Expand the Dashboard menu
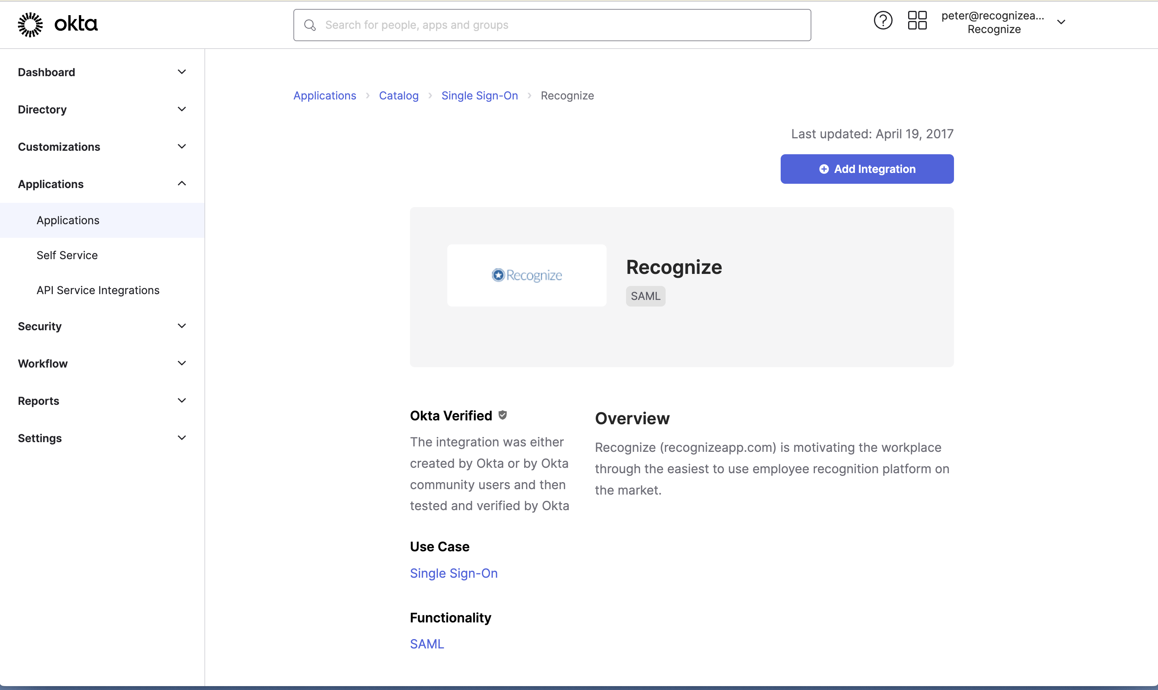Image resolution: width=1158 pixels, height=690 pixels. tap(102, 72)
